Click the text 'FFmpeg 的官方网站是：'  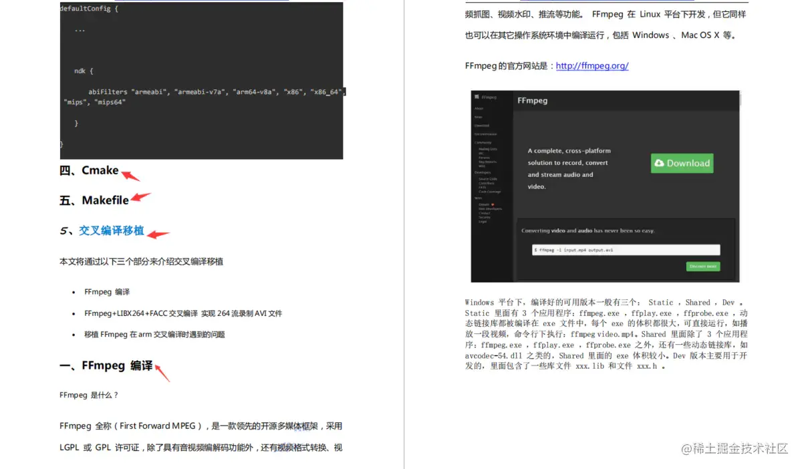pyautogui.click(x=510, y=65)
